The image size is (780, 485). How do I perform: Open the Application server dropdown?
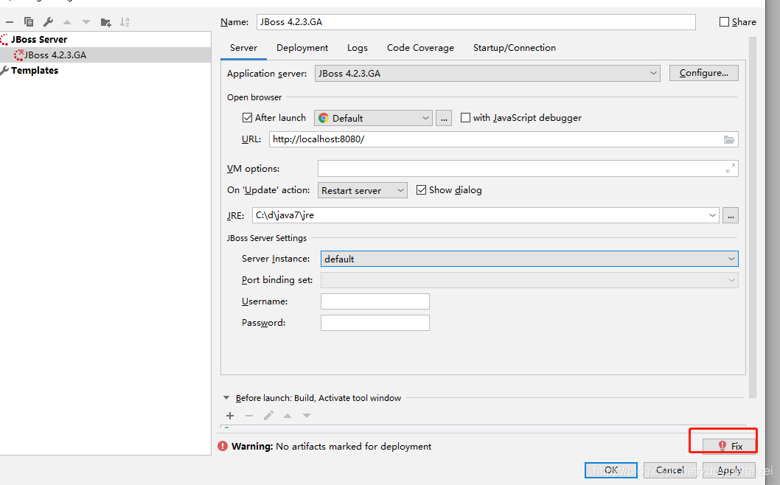(487, 73)
